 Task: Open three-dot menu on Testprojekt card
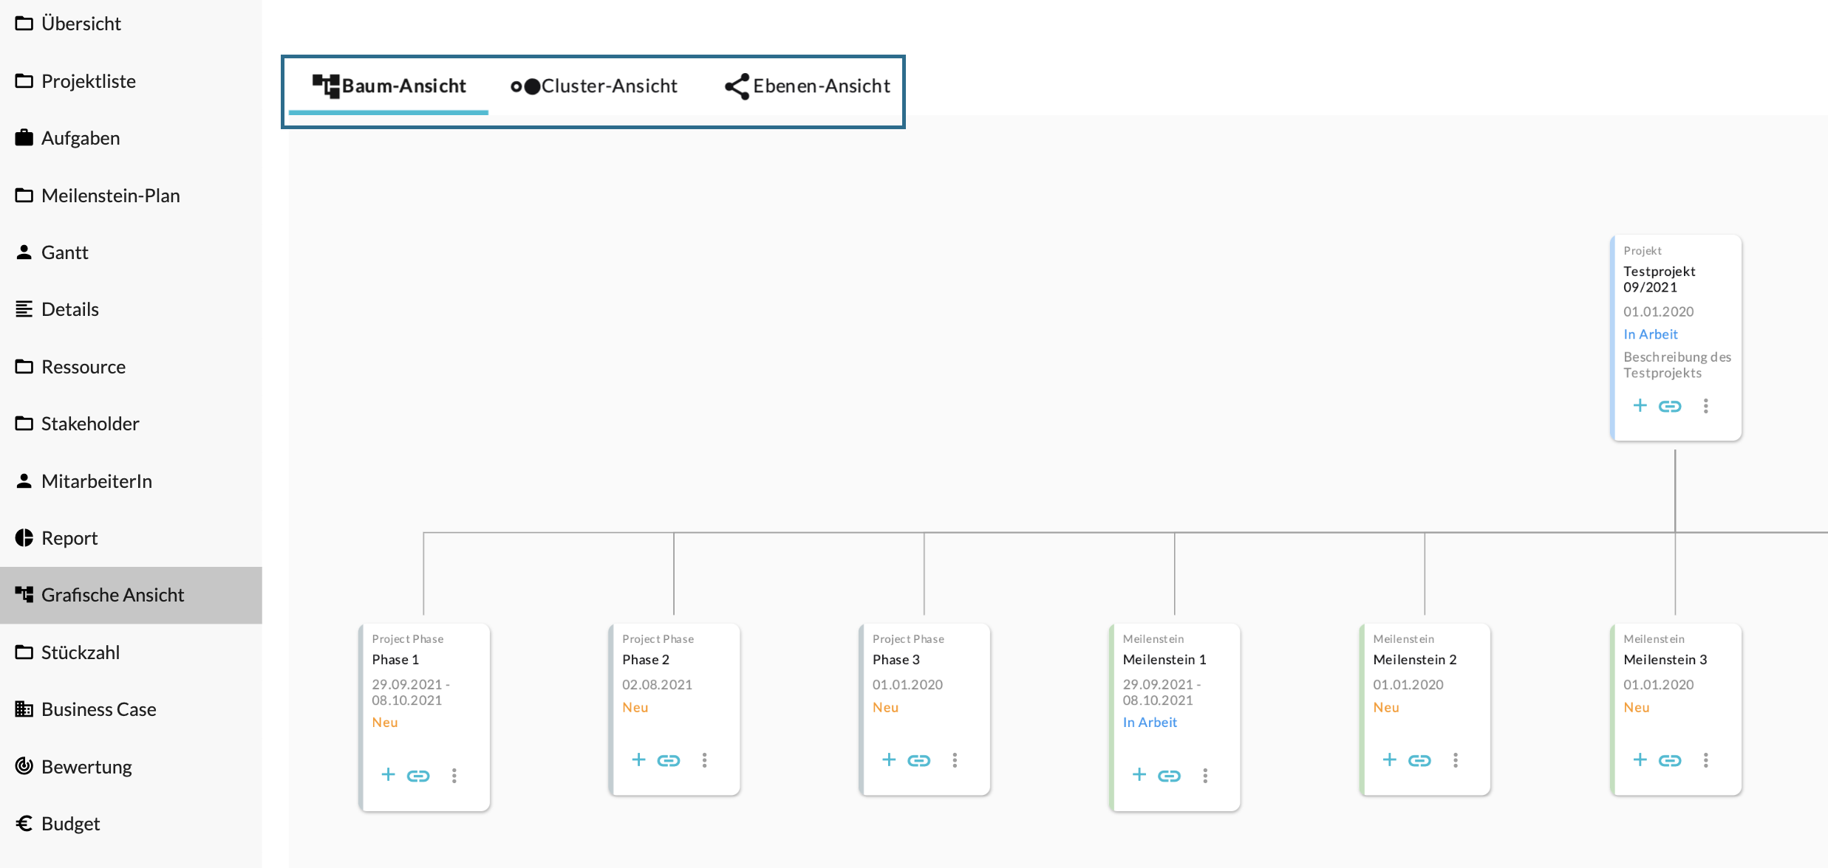point(1706,406)
